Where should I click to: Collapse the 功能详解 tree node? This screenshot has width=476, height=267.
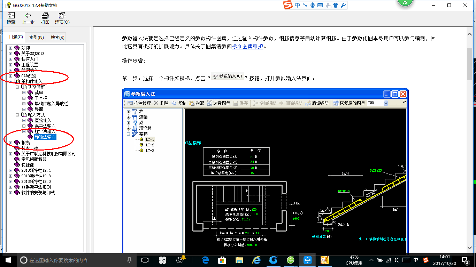click(x=17, y=87)
